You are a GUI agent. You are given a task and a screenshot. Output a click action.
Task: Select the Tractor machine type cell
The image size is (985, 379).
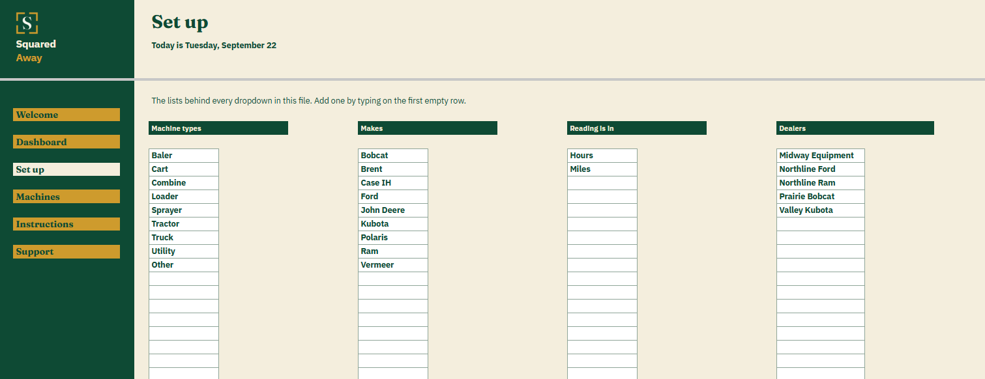184,224
